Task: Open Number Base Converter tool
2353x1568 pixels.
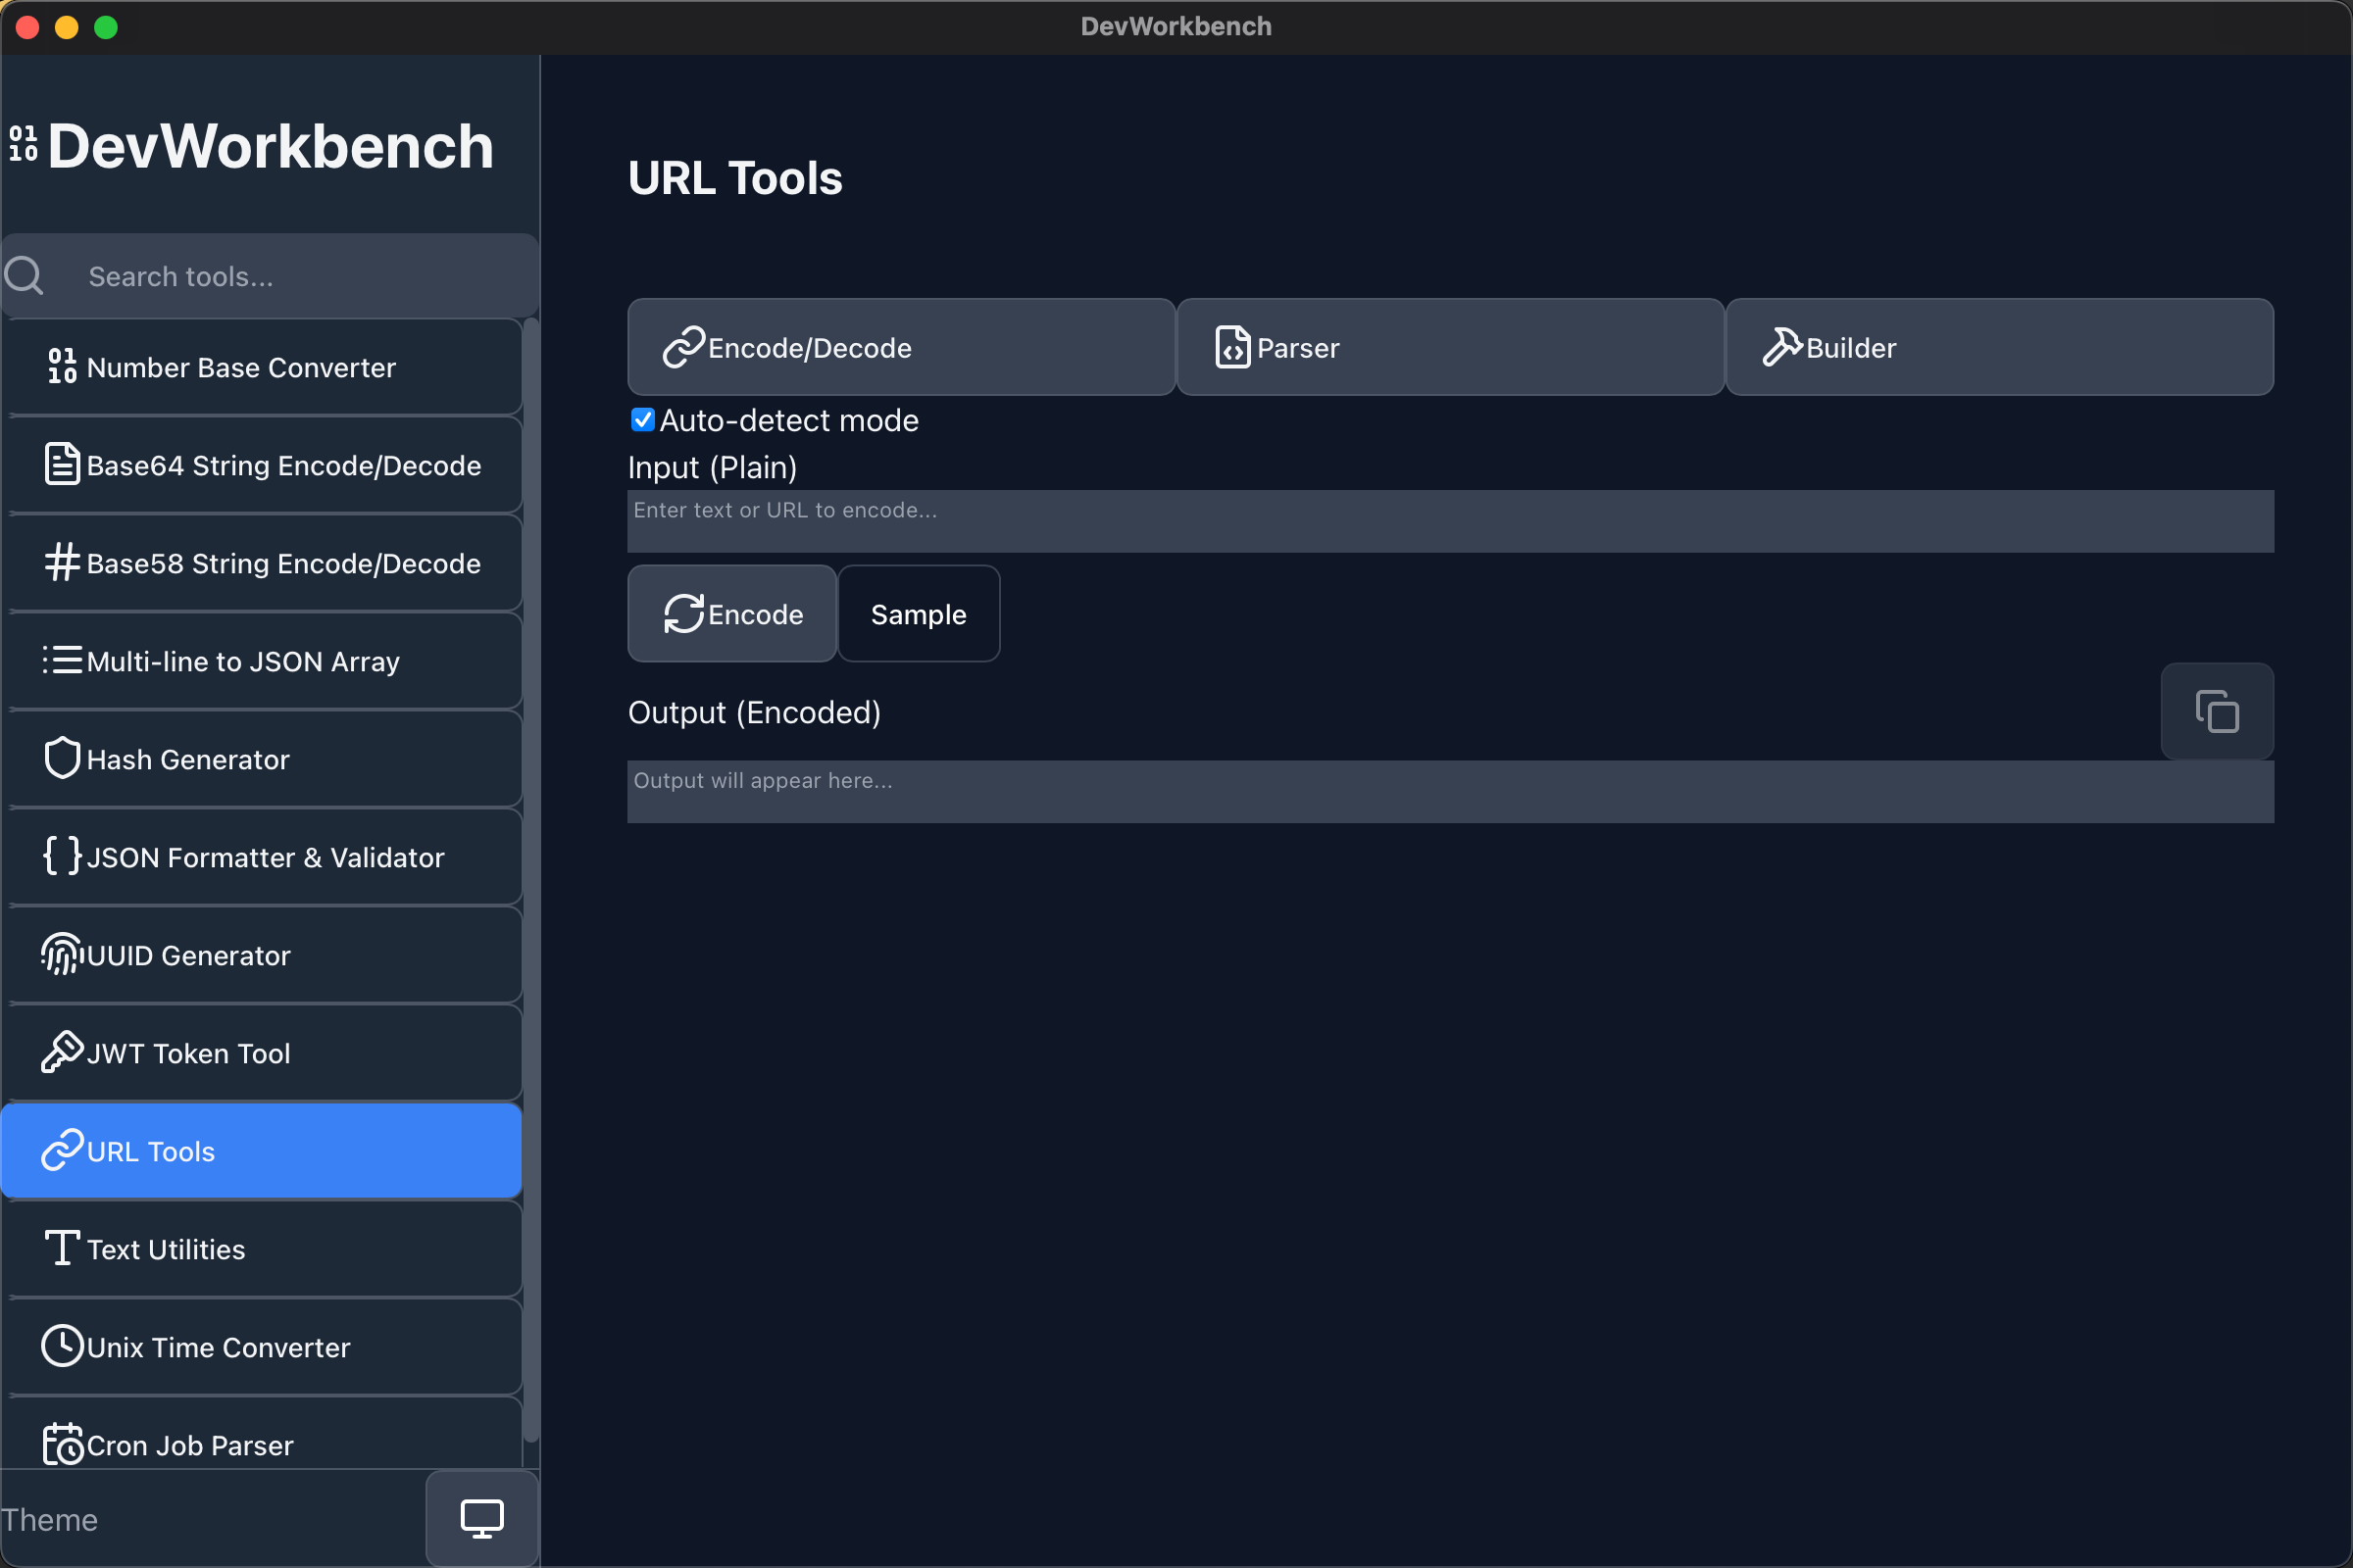Action: coord(262,367)
